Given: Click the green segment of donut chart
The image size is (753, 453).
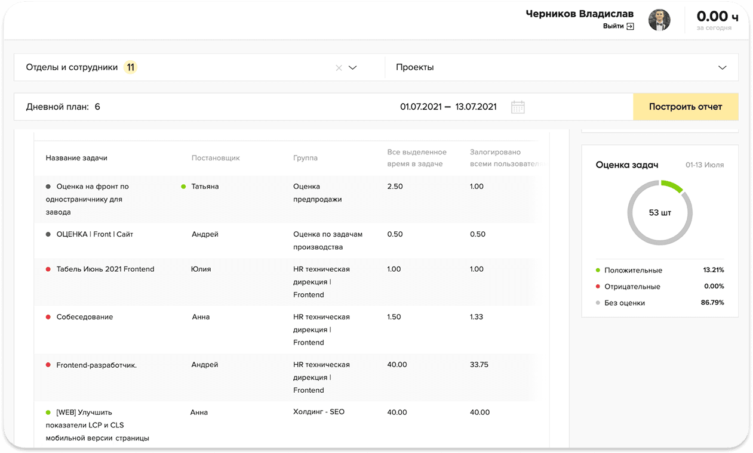Looking at the screenshot, I should click(672, 186).
